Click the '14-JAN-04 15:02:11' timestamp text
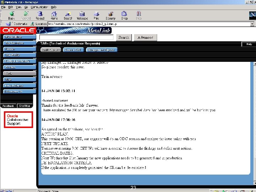This screenshot has width=256, height=192. coord(58,91)
